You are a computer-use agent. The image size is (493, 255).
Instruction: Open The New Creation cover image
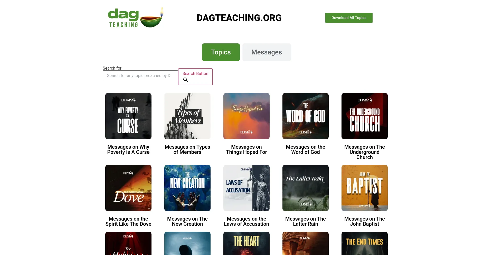[x=187, y=188]
